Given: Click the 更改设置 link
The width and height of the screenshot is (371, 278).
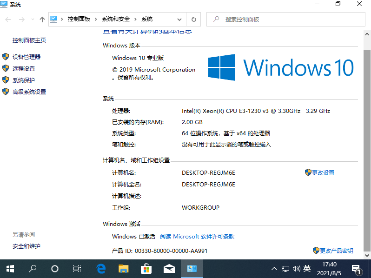Looking at the screenshot, I should click(x=323, y=172).
